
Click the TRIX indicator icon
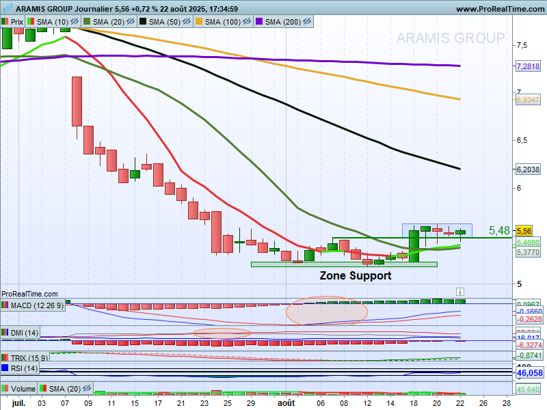coord(5,357)
